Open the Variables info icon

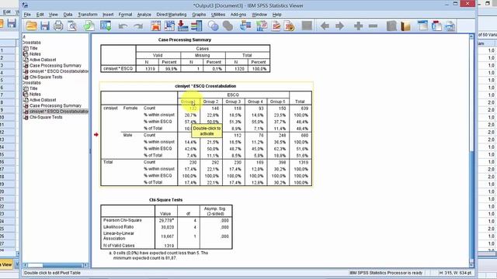click(x=196, y=26)
